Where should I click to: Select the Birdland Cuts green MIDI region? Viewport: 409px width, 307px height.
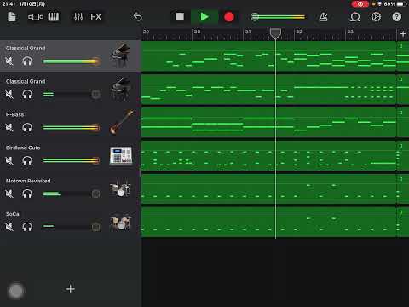pos(268,155)
